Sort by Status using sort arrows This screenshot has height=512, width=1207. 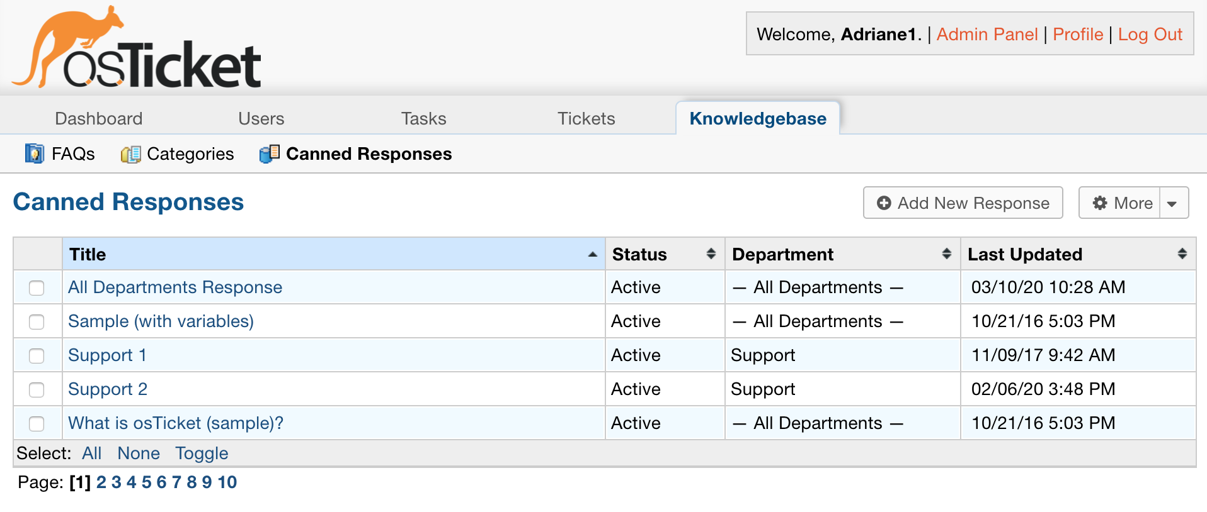[711, 253]
